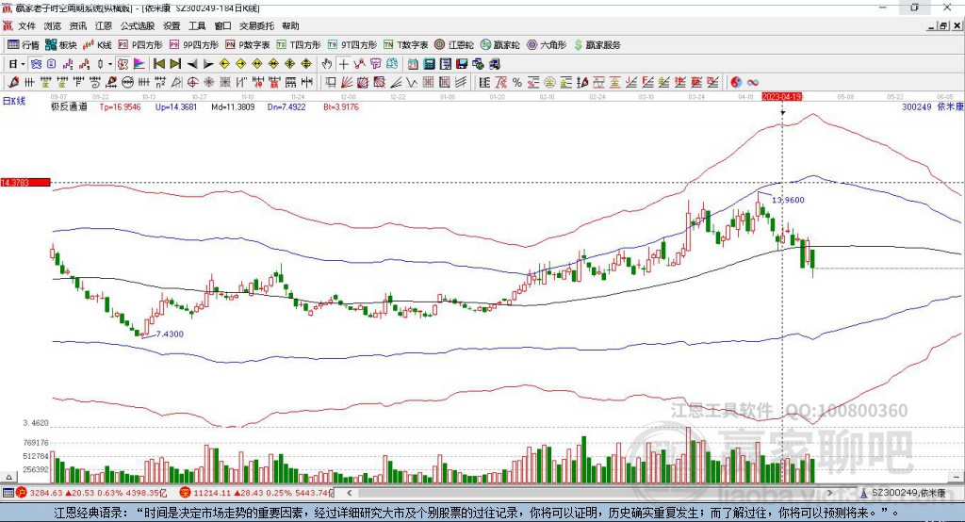Screen dimensions: 965x522
Task: Open the 赢家轮 wheel tool
Action: click(x=500, y=45)
